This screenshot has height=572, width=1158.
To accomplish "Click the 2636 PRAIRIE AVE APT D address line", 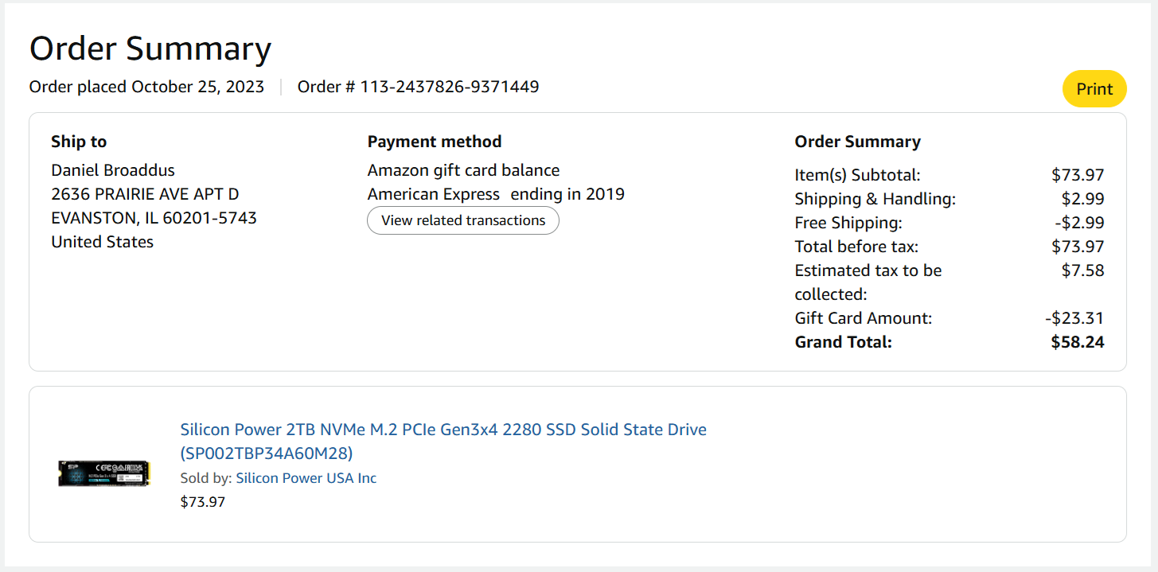I will pyautogui.click(x=145, y=194).
